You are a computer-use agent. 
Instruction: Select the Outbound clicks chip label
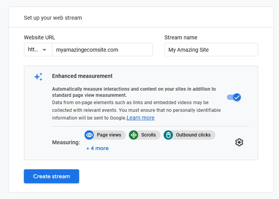(193, 135)
